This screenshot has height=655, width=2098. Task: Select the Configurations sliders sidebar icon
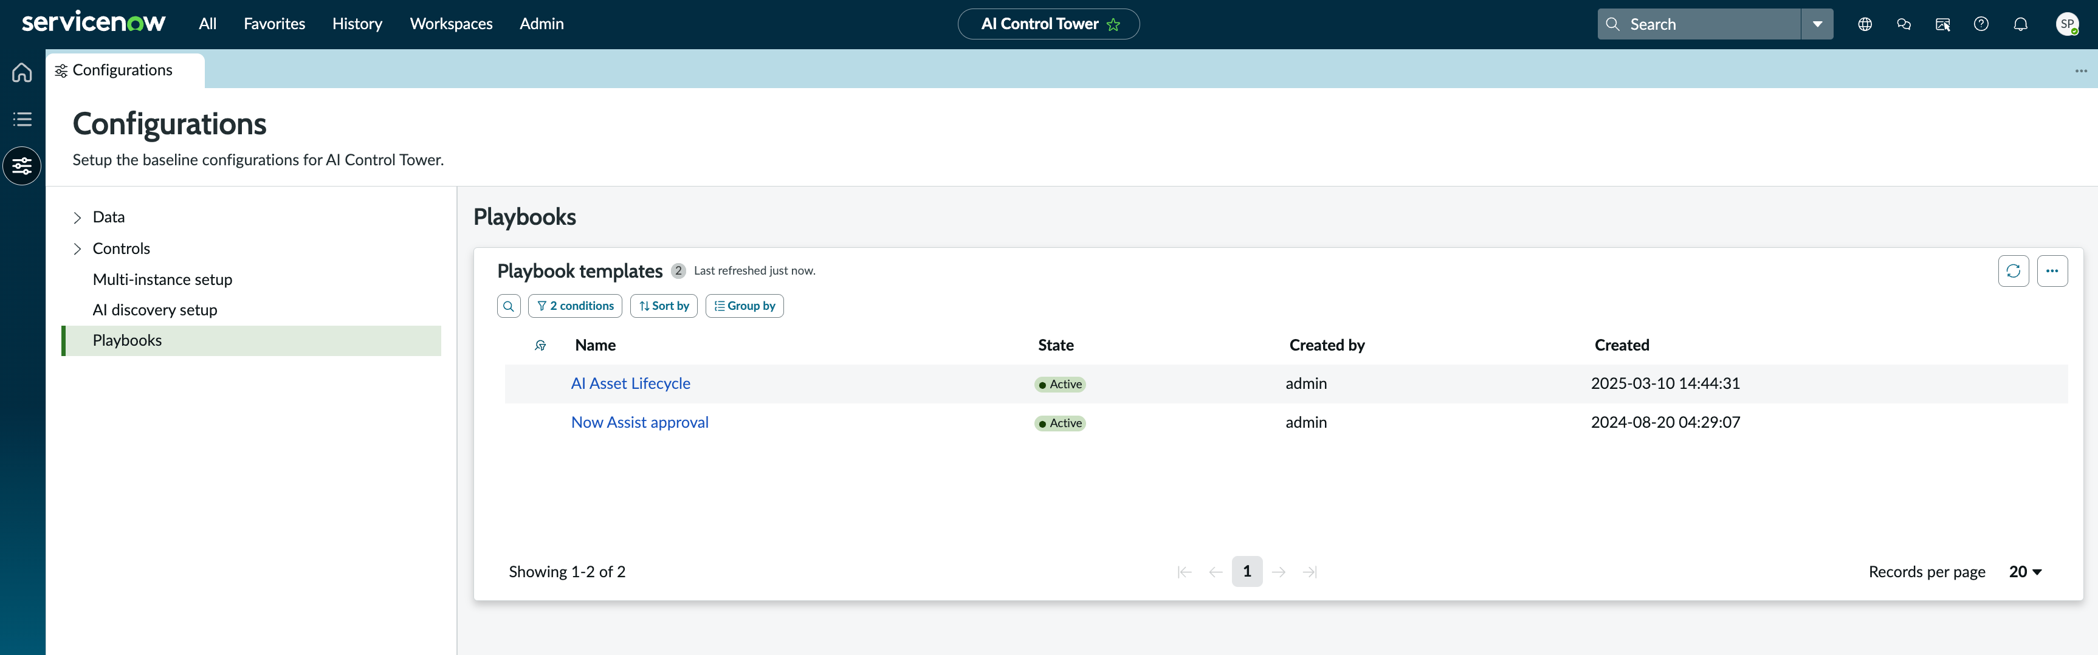click(x=22, y=166)
